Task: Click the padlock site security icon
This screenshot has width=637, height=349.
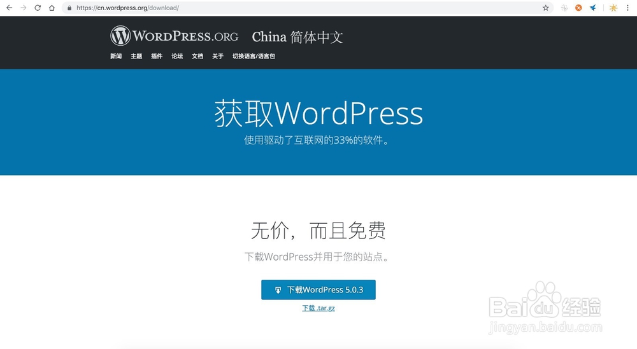Action: point(69,8)
